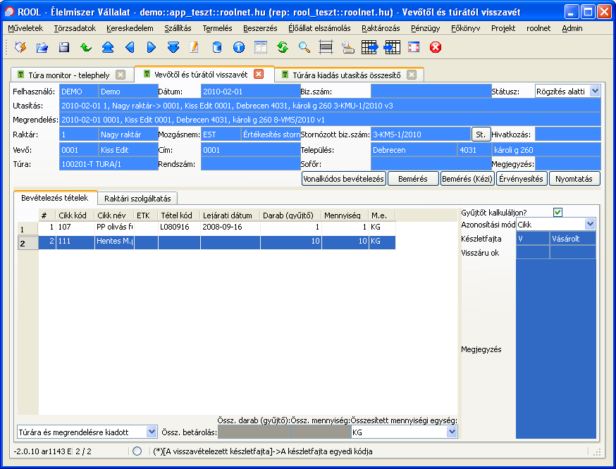Click the open folder toolbar icon
Viewport: 616px width, 469px height.
[x=42, y=47]
